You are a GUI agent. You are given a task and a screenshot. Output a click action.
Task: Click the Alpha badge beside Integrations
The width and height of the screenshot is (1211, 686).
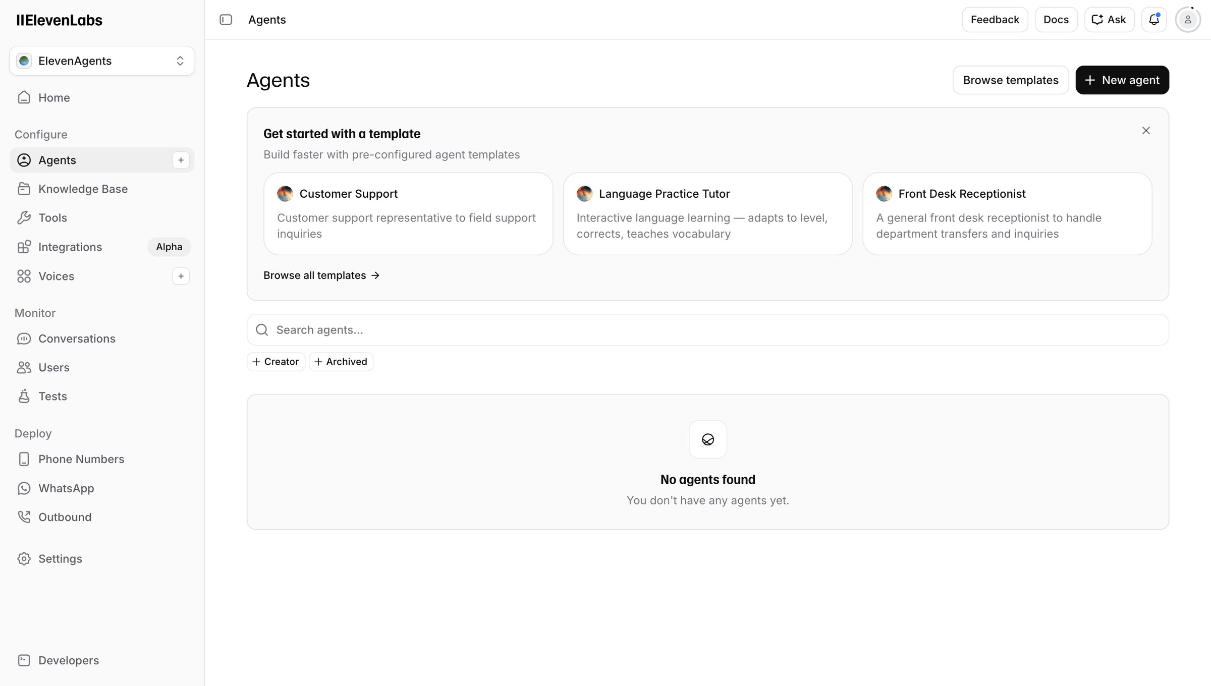point(169,247)
